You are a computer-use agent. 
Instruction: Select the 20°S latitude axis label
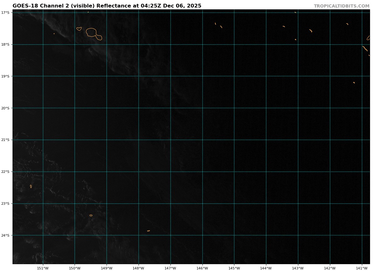click(x=5, y=108)
